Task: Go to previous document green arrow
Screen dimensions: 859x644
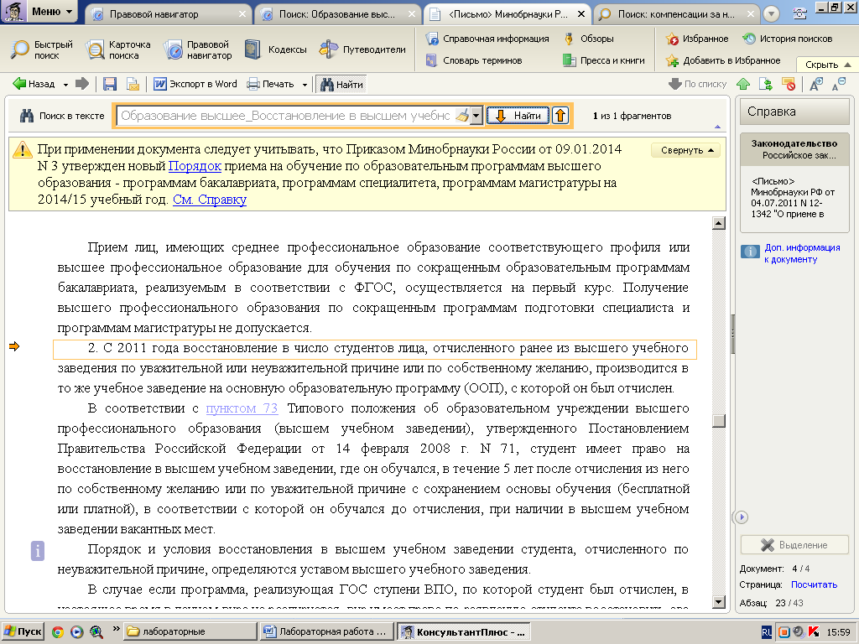Action: coord(743,84)
